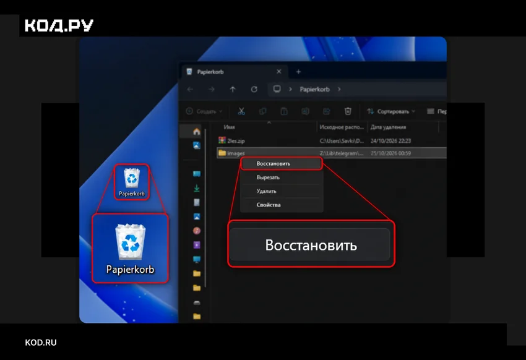The width and height of the screenshot is (526, 360).
Task: Click the Z:\Lib\telegram path cell
Action: pyautogui.click(x=342, y=153)
